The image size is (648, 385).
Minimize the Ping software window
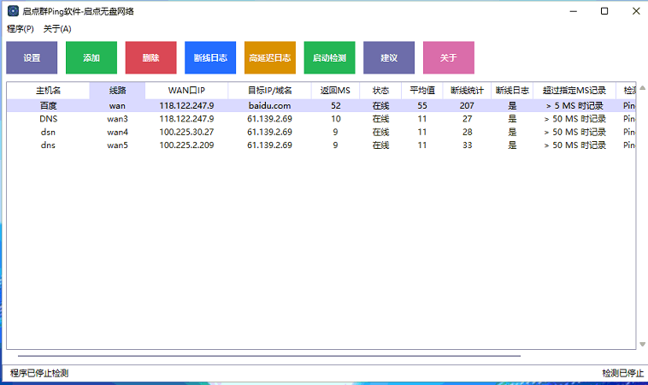coord(574,11)
